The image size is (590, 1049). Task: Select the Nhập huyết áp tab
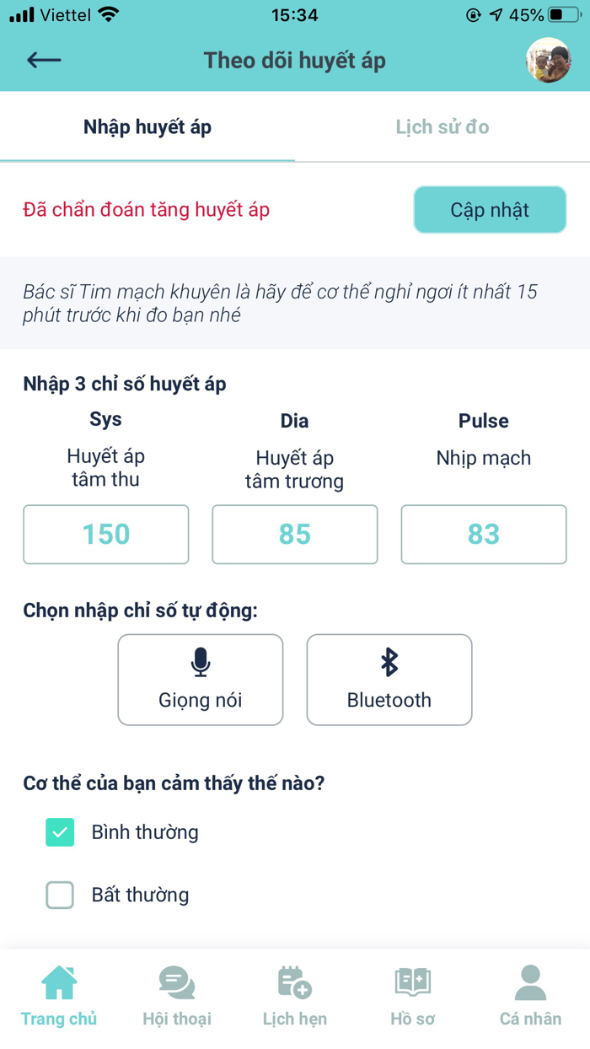(147, 126)
